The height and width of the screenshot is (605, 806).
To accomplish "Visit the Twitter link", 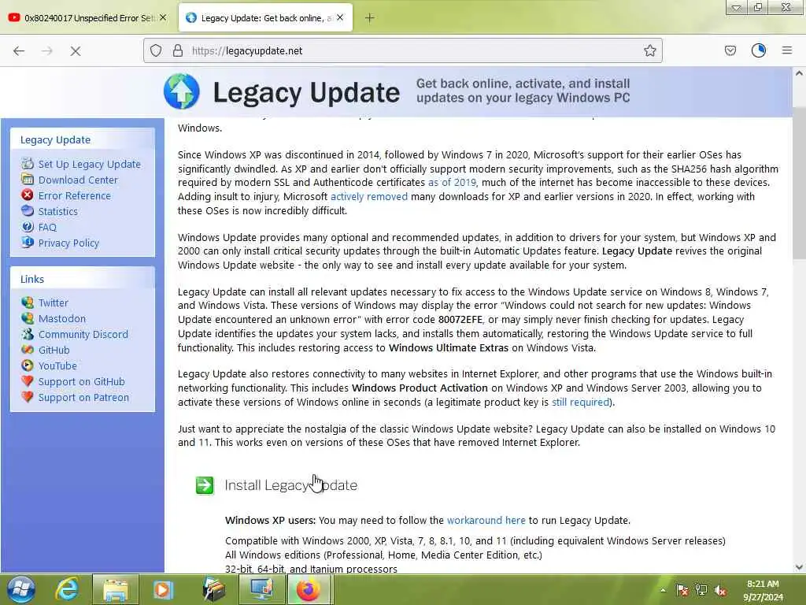I will 54,303.
